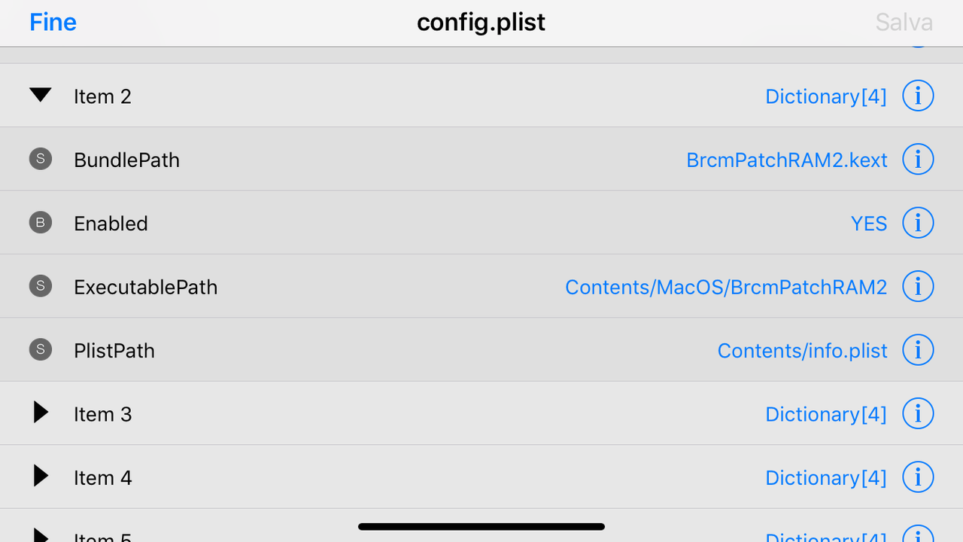Tap Salva to save config.plist
The image size is (963, 542).
coord(904,23)
